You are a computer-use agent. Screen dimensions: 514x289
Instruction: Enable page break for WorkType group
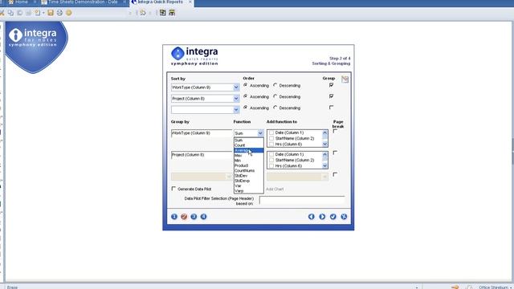(x=335, y=131)
